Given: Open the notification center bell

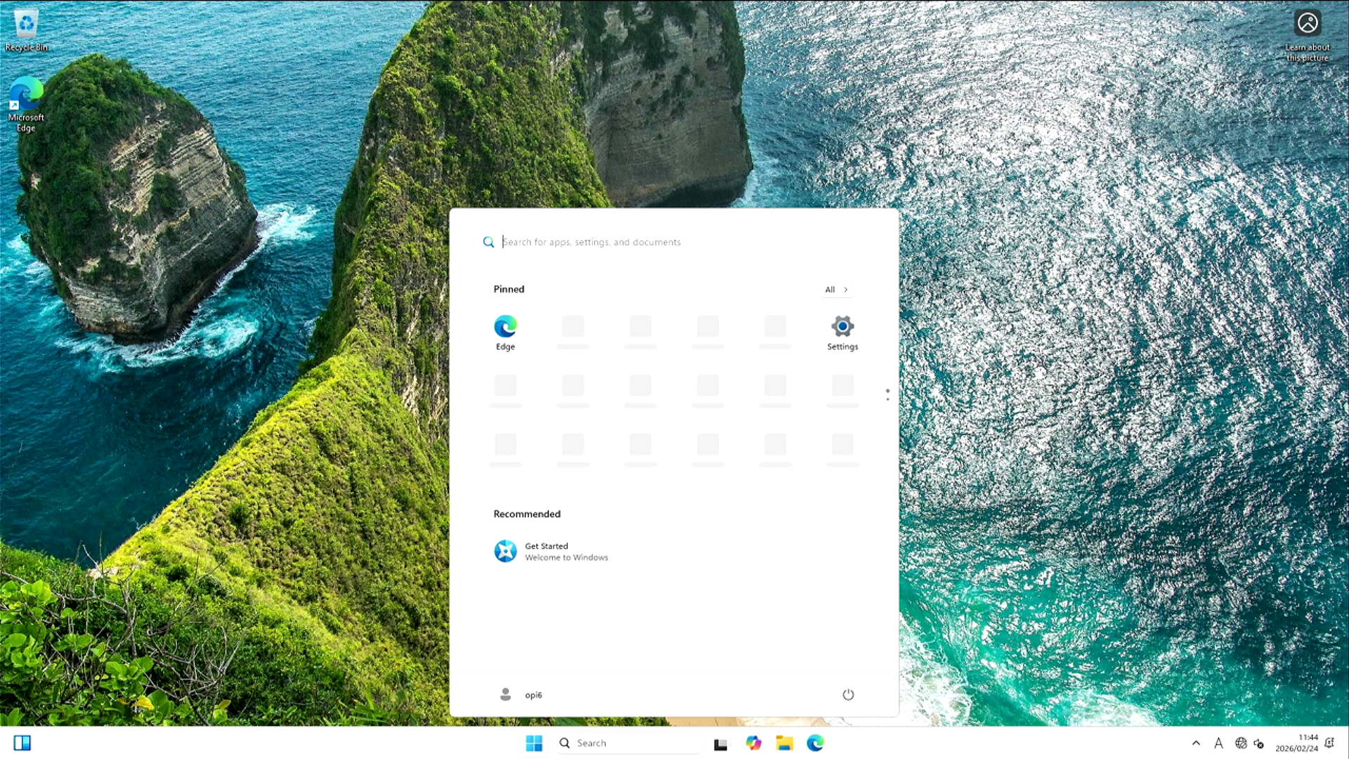Looking at the screenshot, I should 1329,743.
